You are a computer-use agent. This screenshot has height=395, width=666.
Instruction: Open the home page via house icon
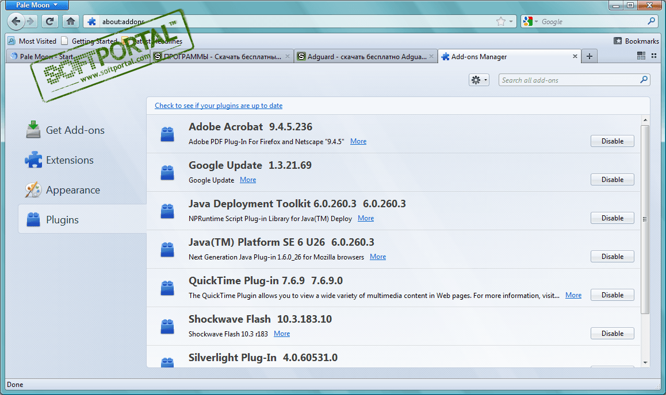[71, 21]
